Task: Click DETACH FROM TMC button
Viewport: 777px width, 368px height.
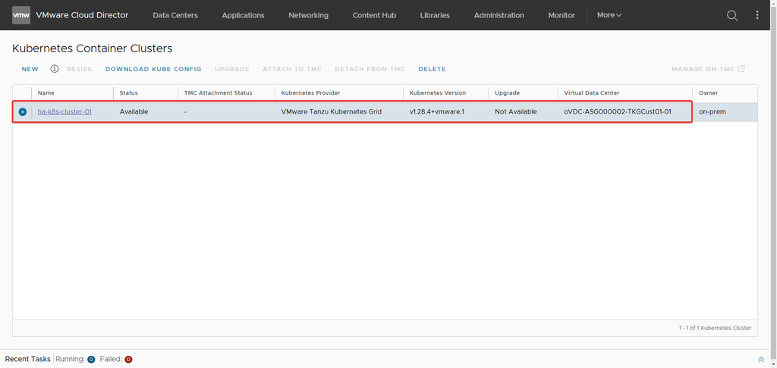Action: point(370,69)
